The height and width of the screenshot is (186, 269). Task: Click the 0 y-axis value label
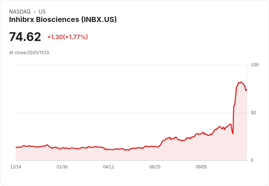pos(252,160)
